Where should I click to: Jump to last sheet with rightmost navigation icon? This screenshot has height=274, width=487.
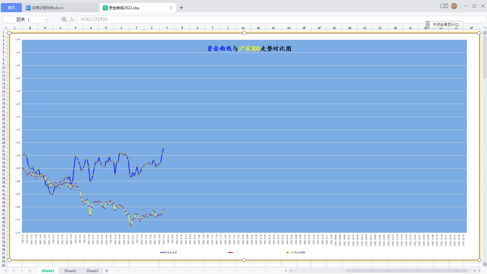pos(30,270)
